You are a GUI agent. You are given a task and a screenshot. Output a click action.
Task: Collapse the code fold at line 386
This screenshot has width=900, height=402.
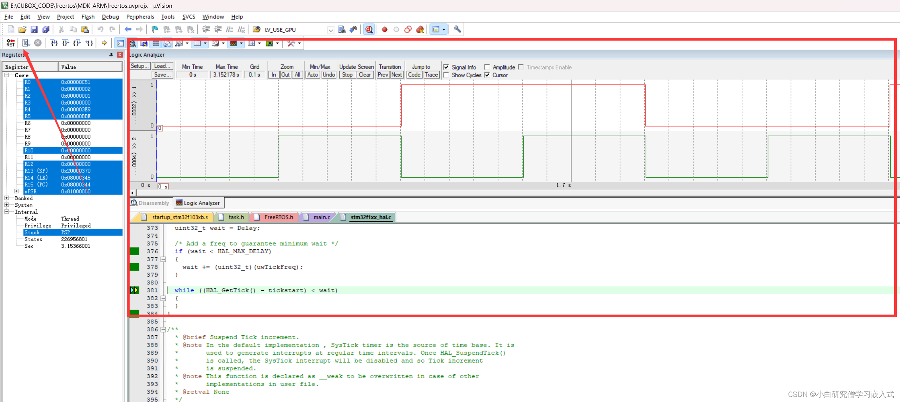pyautogui.click(x=163, y=329)
